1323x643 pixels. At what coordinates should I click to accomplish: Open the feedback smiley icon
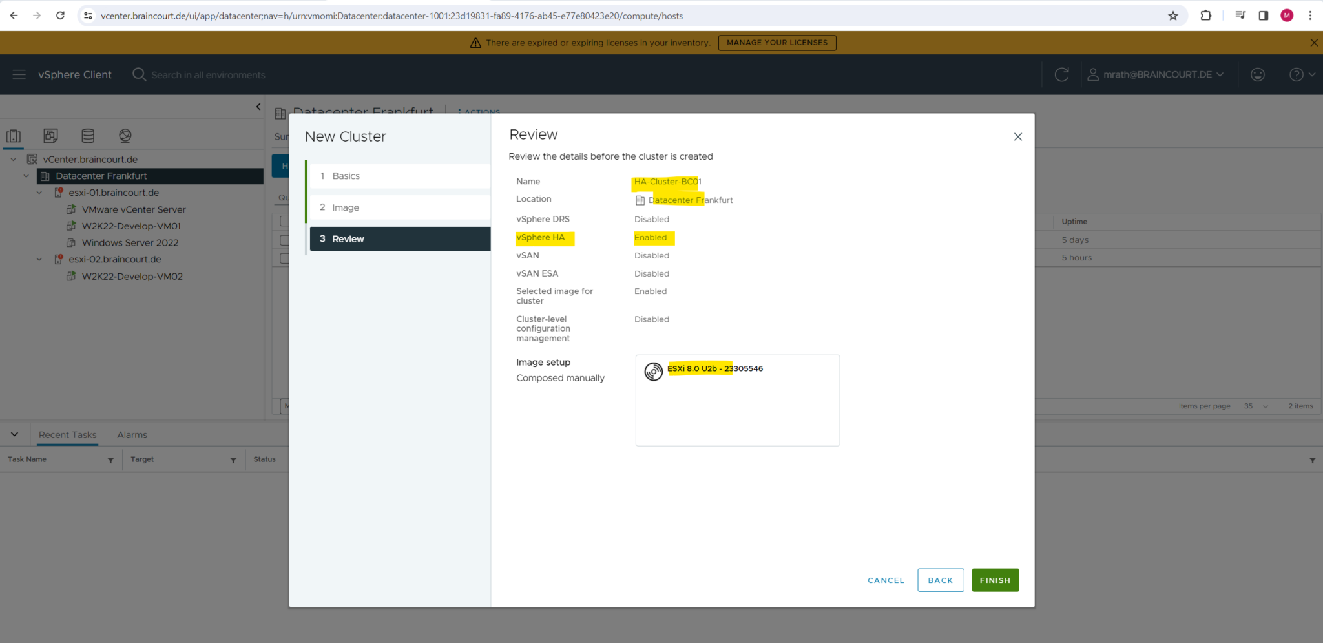click(1258, 74)
